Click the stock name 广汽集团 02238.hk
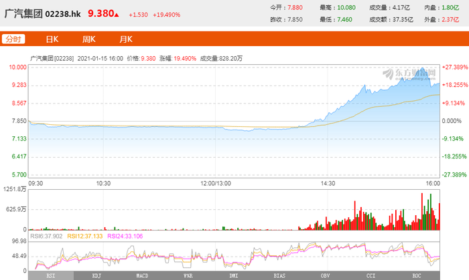469x280 pixels. click(x=42, y=14)
